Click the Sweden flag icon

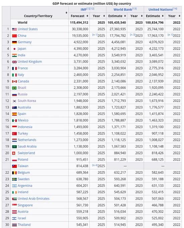click(x=14, y=179)
